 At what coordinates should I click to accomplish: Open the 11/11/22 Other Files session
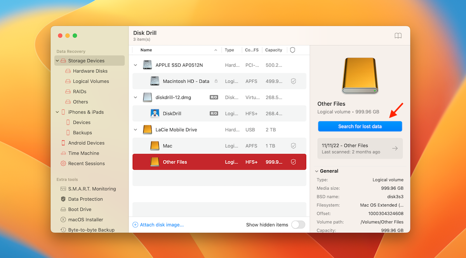click(360, 148)
